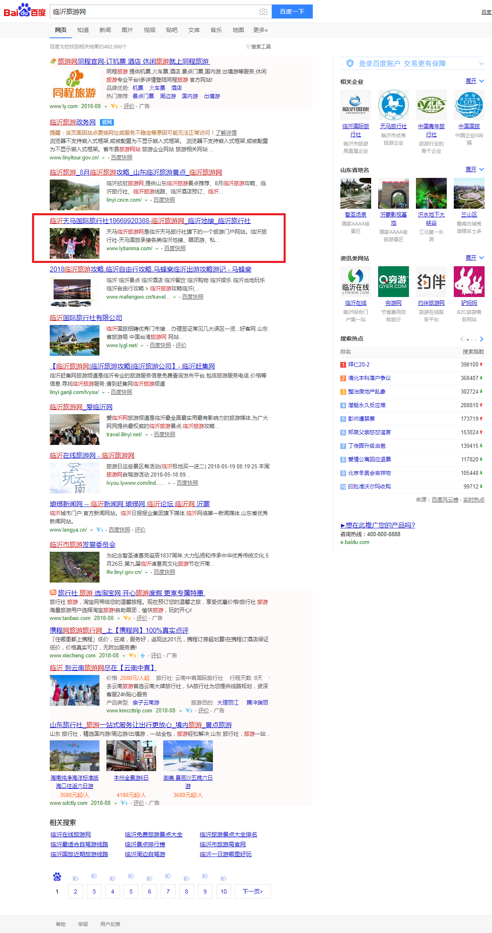Click the 中国国旅 CITS globe logo

pyautogui.click(x=469, y=105)
